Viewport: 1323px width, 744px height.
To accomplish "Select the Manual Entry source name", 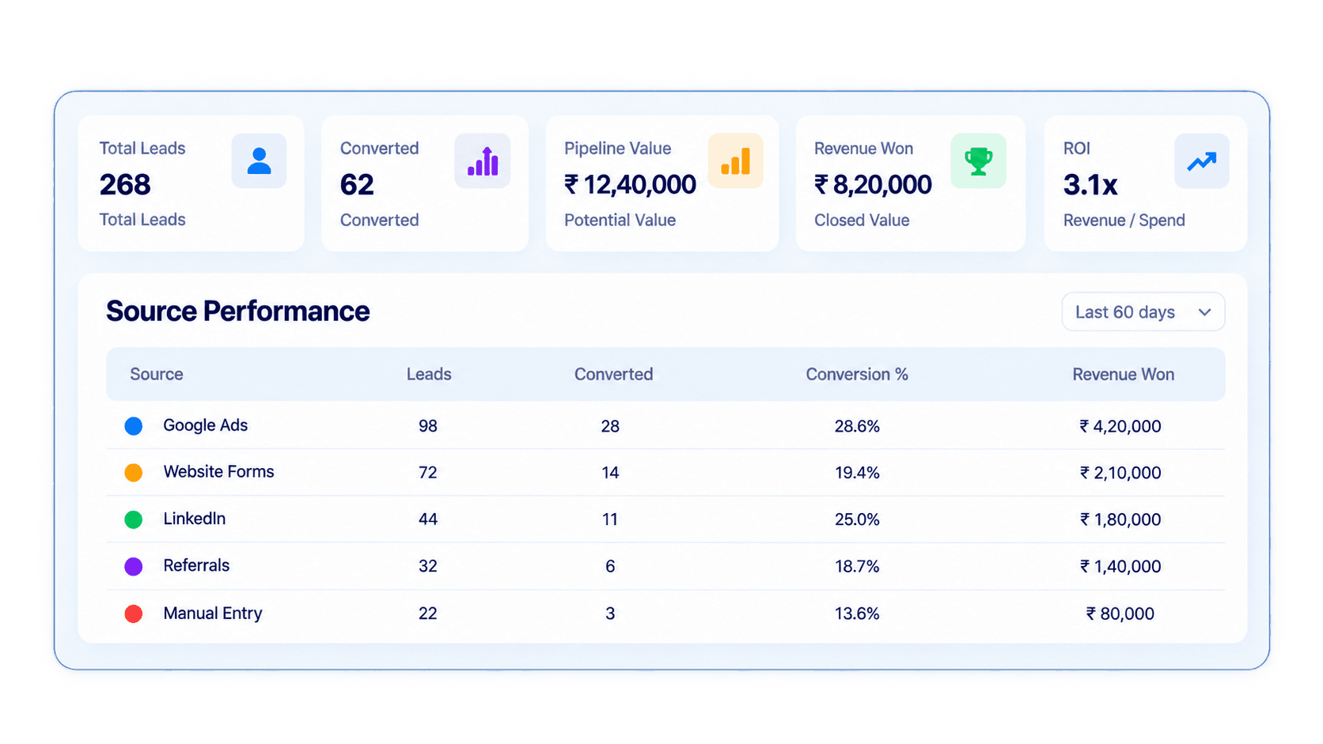I will click(212, 614).
